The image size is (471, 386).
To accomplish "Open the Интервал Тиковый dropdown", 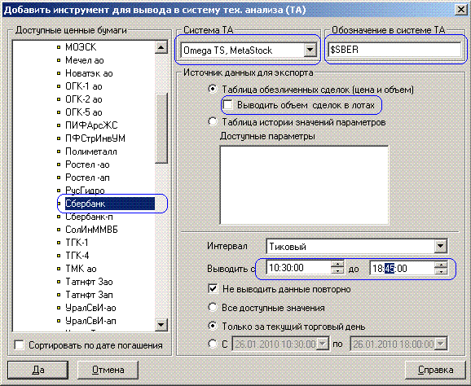I will (x=440, y=247).
